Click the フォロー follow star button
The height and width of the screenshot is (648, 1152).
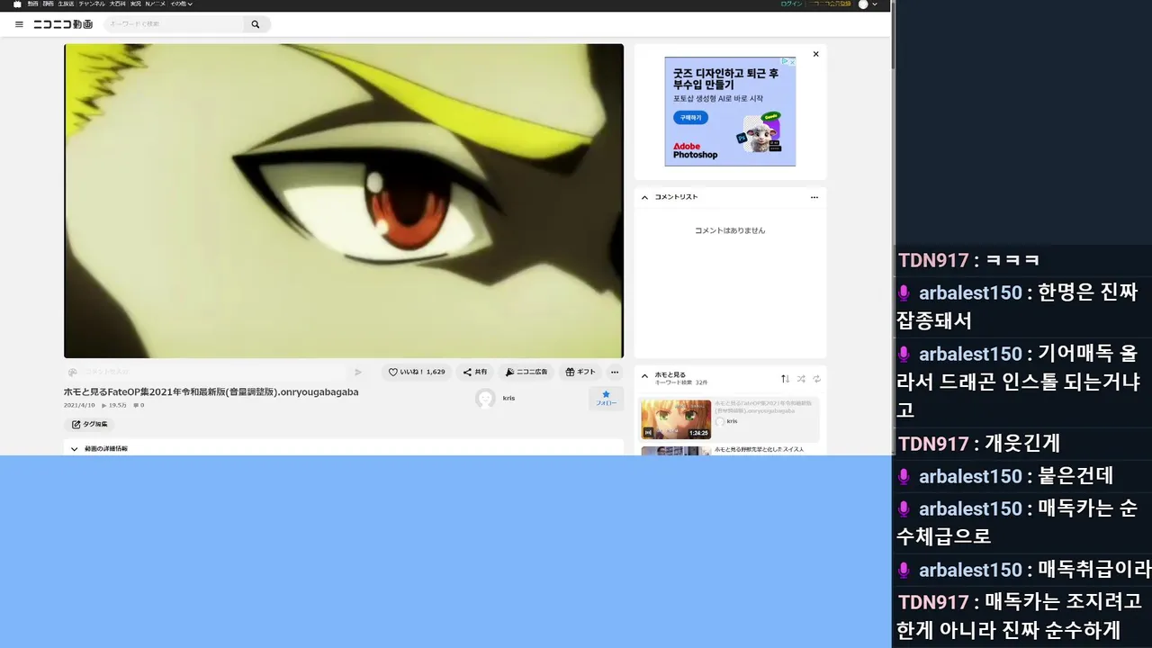pyautogui.click(x=607, y=398)
